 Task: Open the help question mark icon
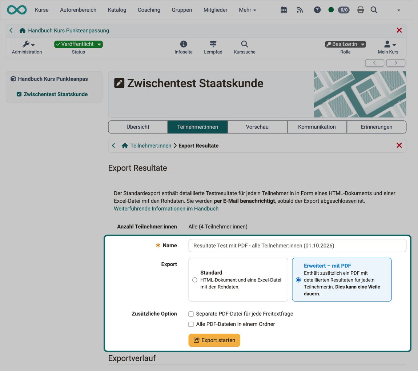317,10
